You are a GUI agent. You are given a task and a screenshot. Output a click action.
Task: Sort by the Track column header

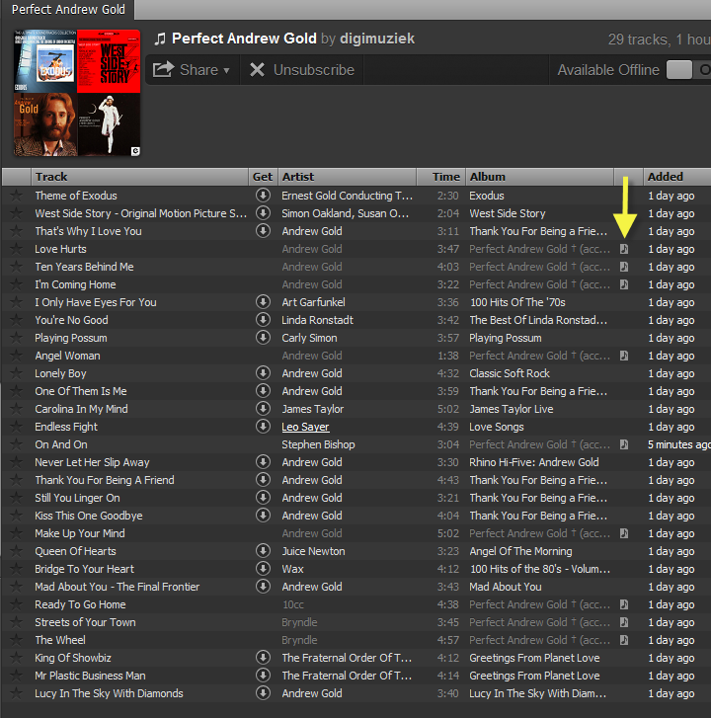(140, 177)
